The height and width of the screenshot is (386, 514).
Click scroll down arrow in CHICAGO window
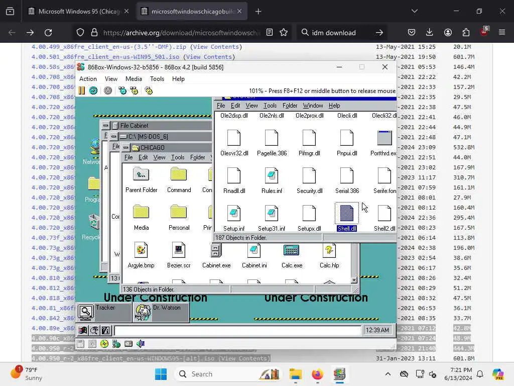(x=354, y=280)
